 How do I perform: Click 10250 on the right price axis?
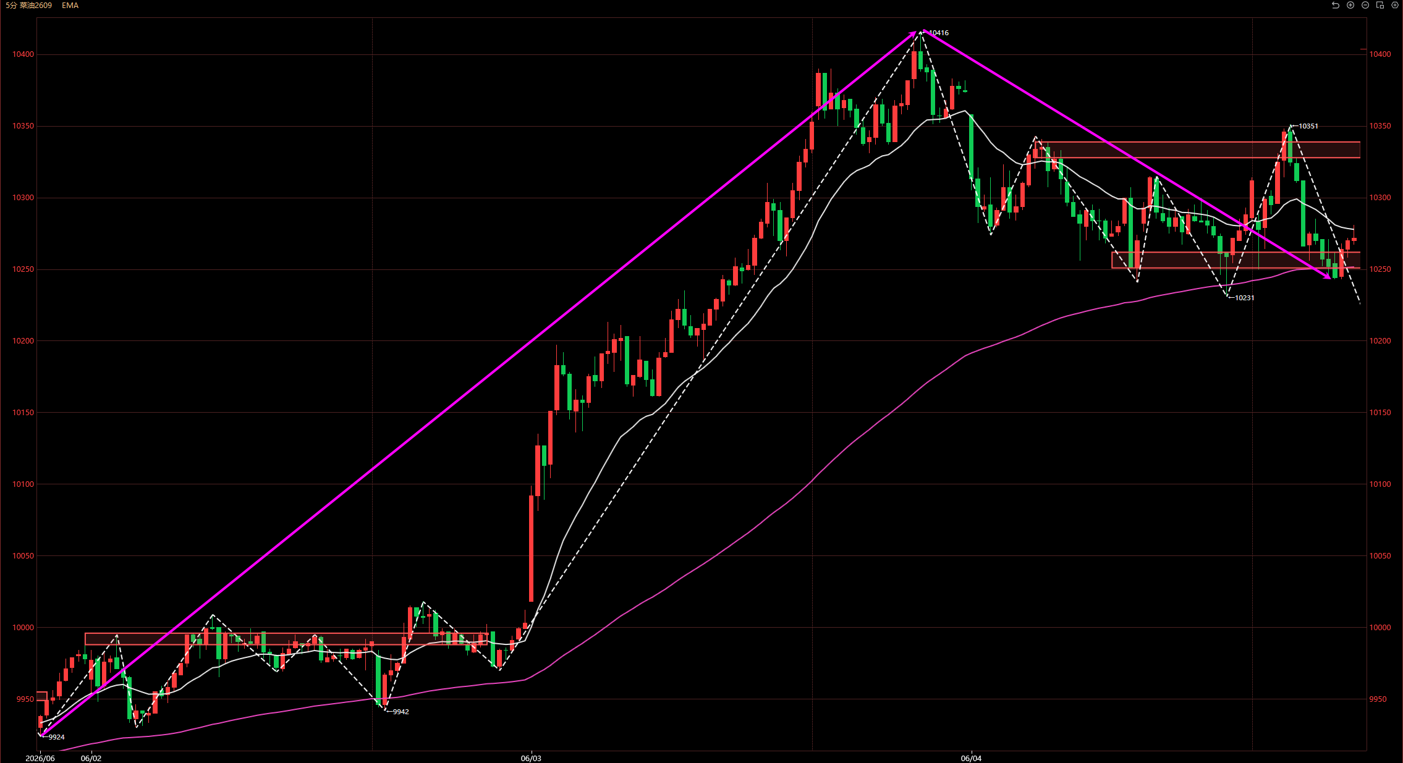[1380, 269]
